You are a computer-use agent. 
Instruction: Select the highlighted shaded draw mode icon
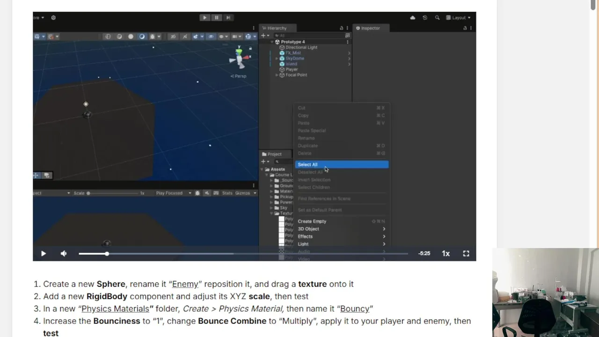(142, 37)
